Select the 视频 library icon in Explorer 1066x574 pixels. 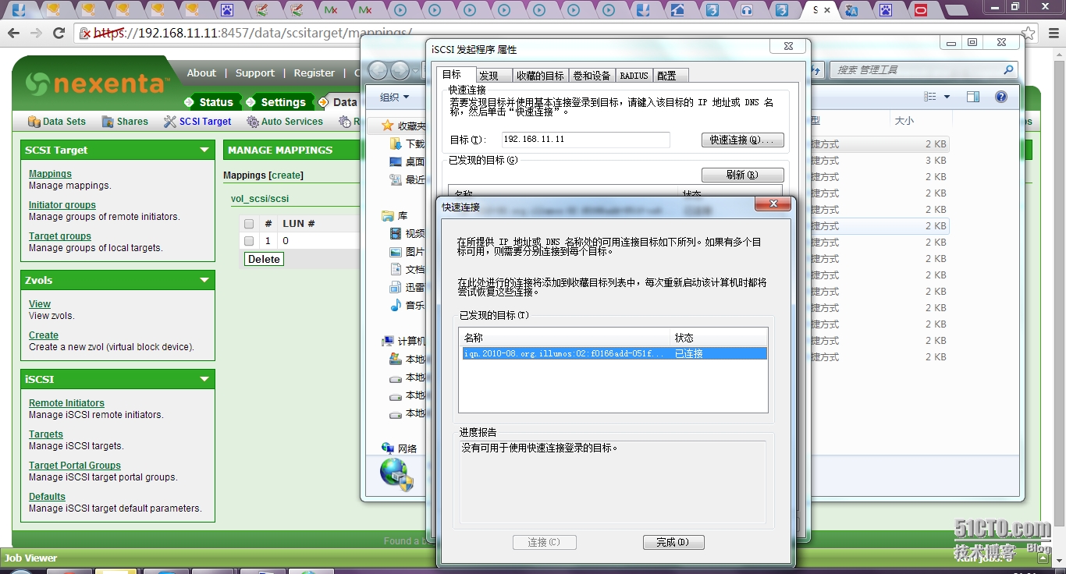(x=396, y=233)
